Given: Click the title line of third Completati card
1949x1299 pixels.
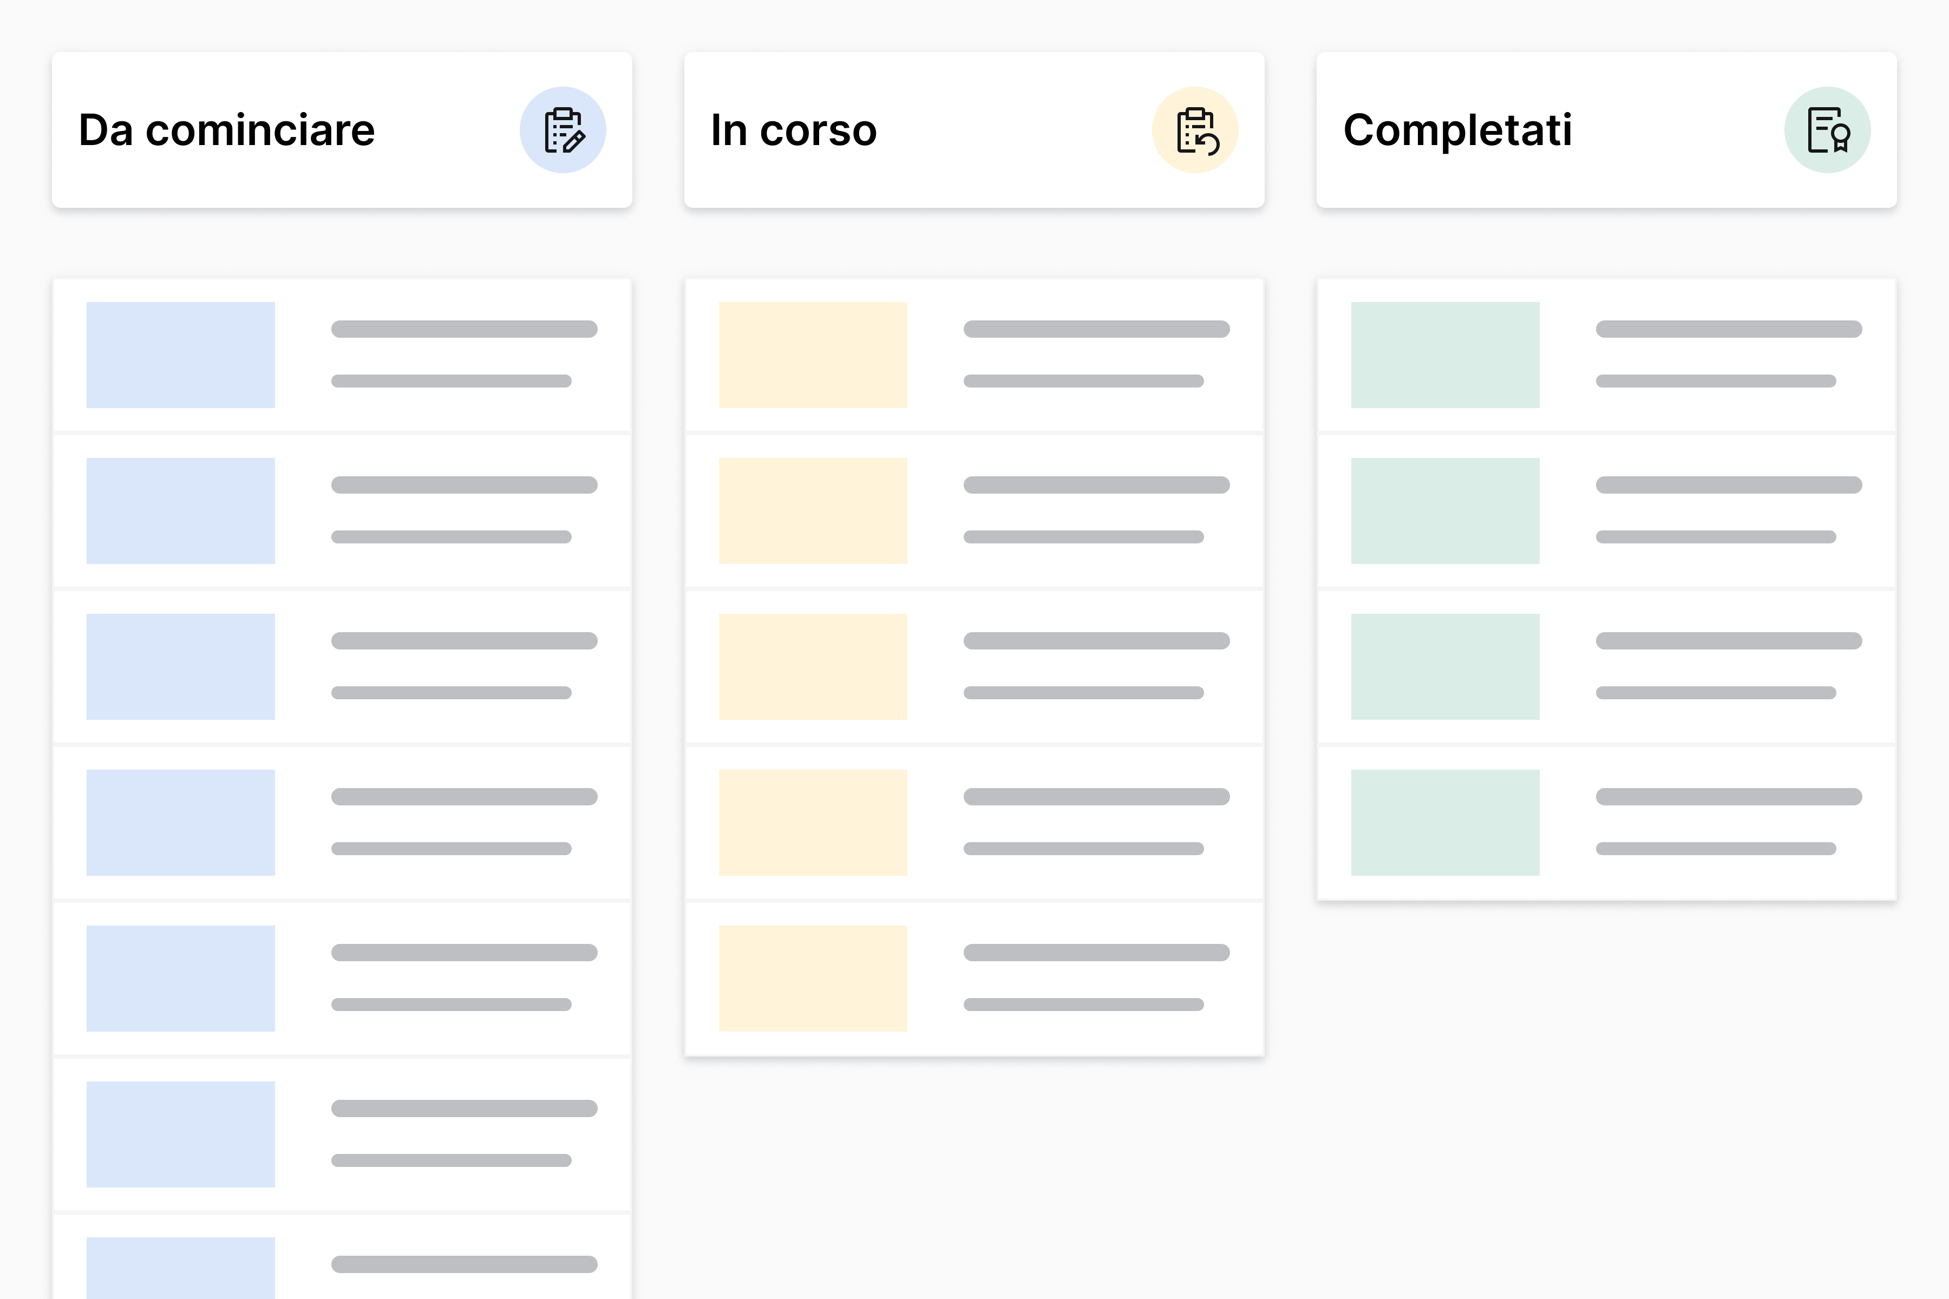Looking at the screenshot, I should tap(1729, 640).
